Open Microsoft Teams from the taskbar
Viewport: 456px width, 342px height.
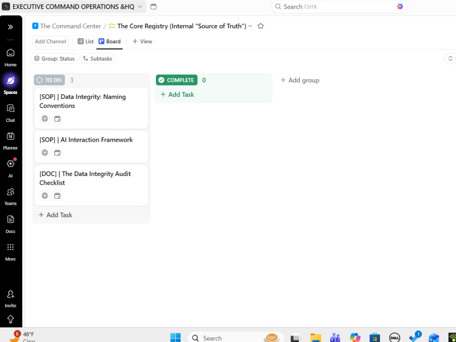tap(335, 337)
